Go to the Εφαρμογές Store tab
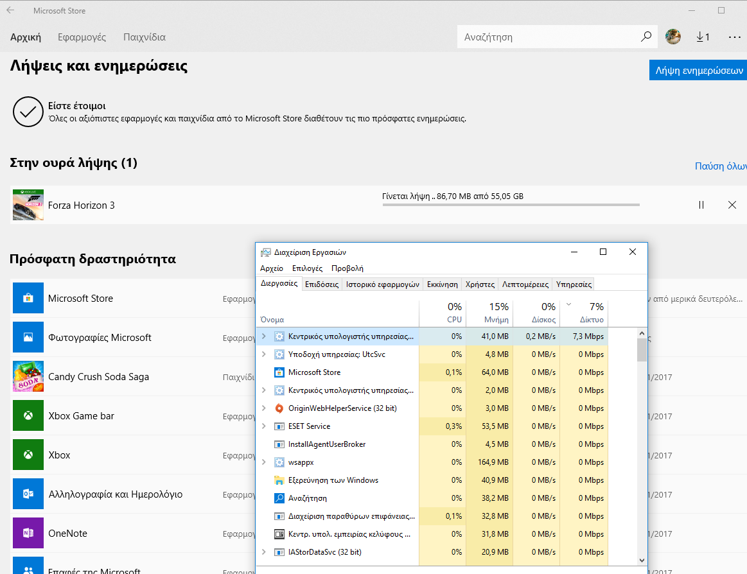Screen dimensions: 747x574 pos(82,37)
